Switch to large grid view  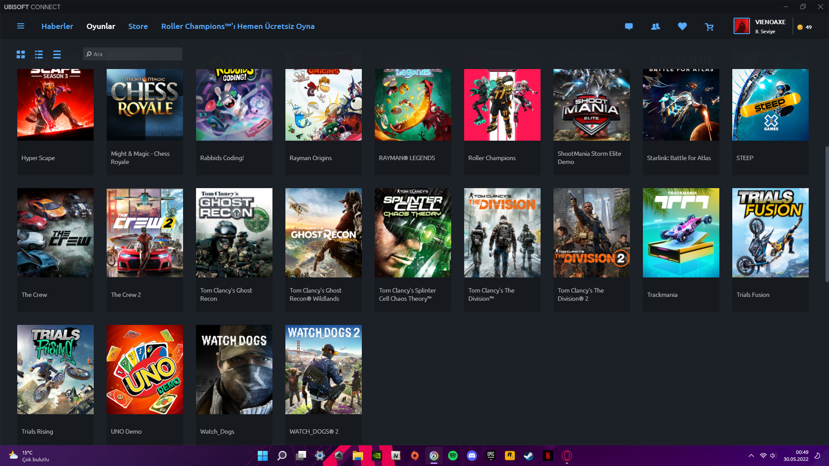pos(21,54)
